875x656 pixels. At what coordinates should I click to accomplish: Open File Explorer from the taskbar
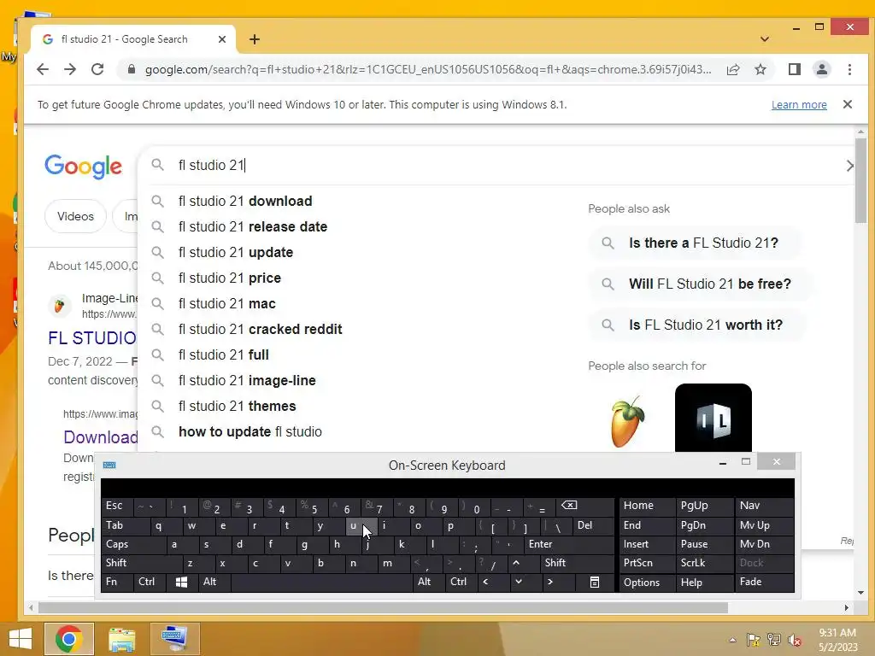121,639
